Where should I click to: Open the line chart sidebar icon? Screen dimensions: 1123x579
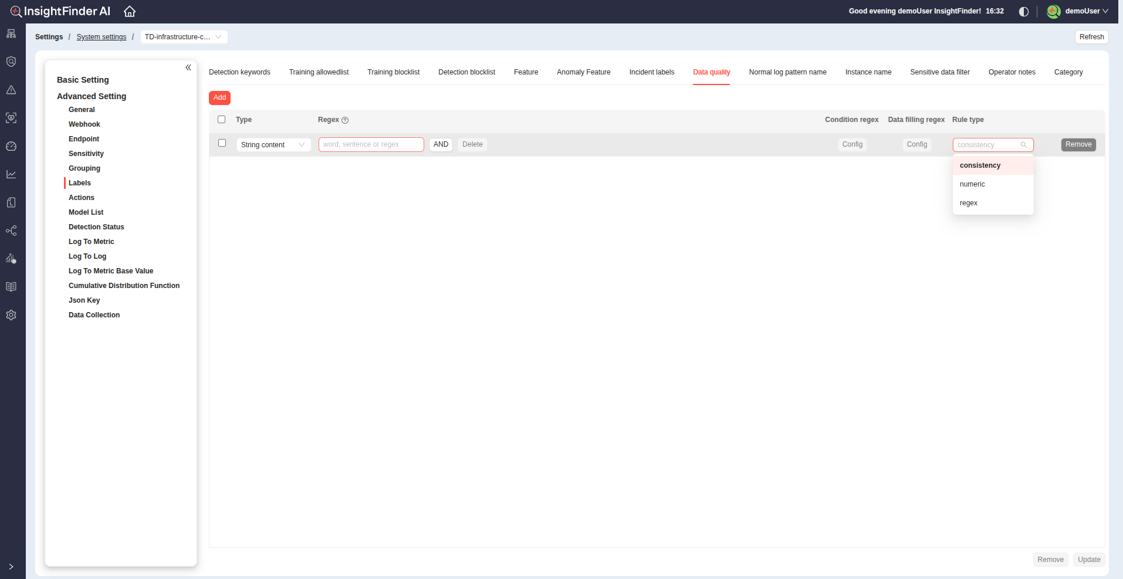click(x=11, y=174)
